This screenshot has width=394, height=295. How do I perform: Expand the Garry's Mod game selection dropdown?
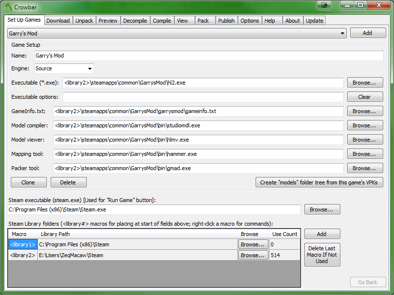tap(177, 33)
